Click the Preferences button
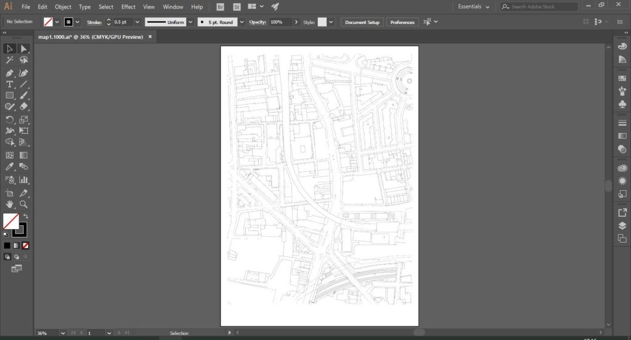The height and width of the screenshot is (340, 631). coord(402,23)
